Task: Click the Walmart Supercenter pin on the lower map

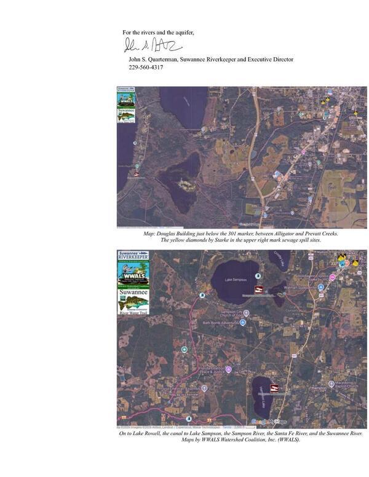Action: click(x=320, y=287)
